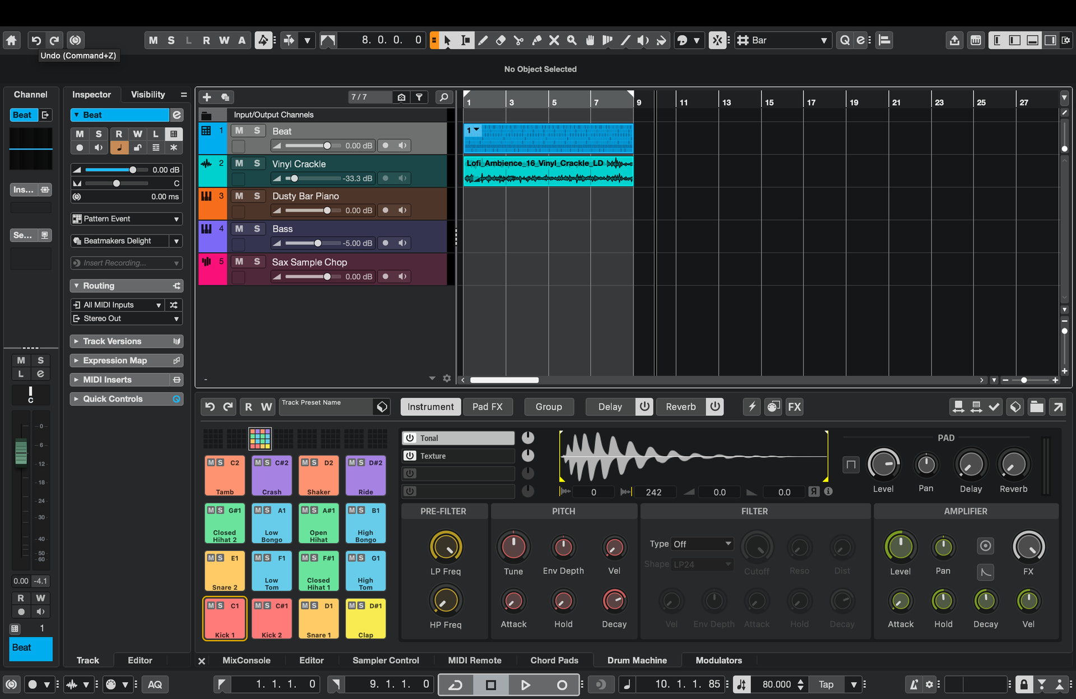Image resolution: width=1076 pixels, height=699 pixels.
Task: Switch to the Sampler Control tab
Action: click(386, 660)
